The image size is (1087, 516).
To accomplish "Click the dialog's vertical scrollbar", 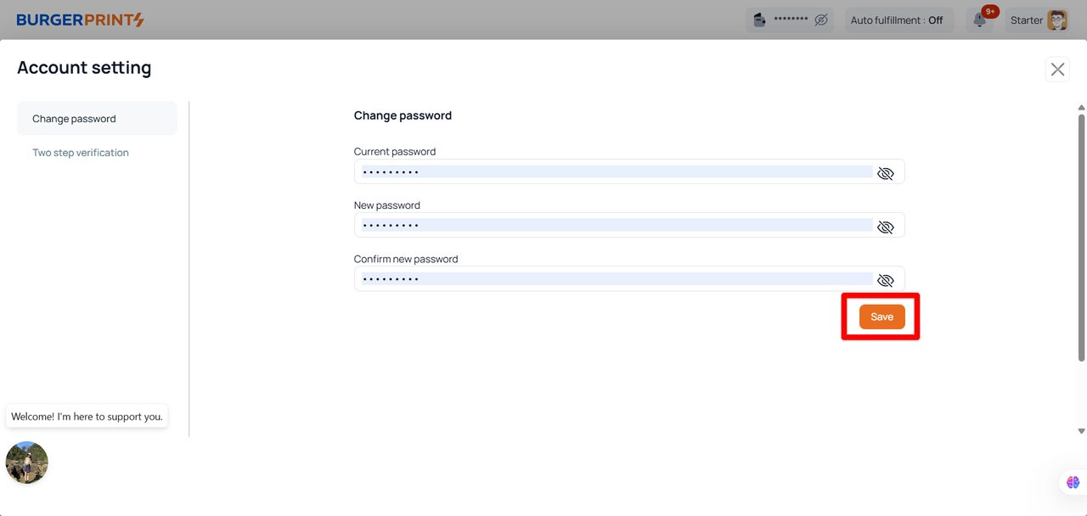I will (x=1081, y=238).
